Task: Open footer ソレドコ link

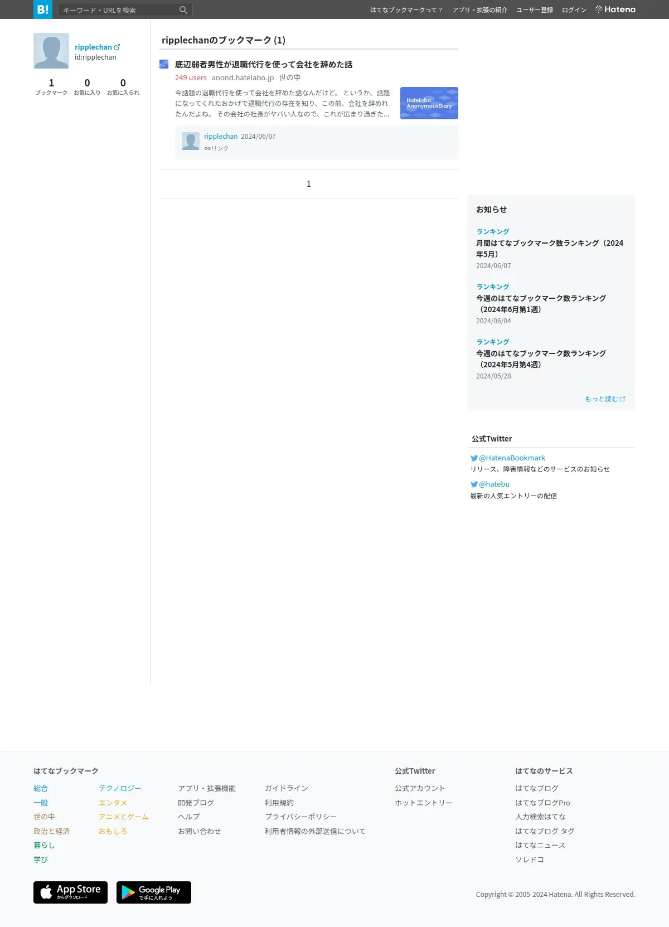Action: [x=530, y=860]
